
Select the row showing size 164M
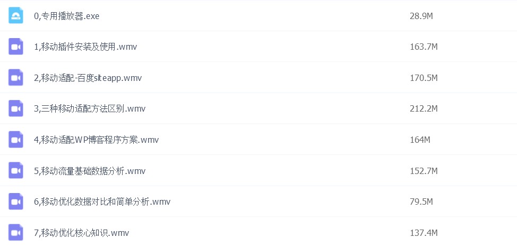coord(258,140)
